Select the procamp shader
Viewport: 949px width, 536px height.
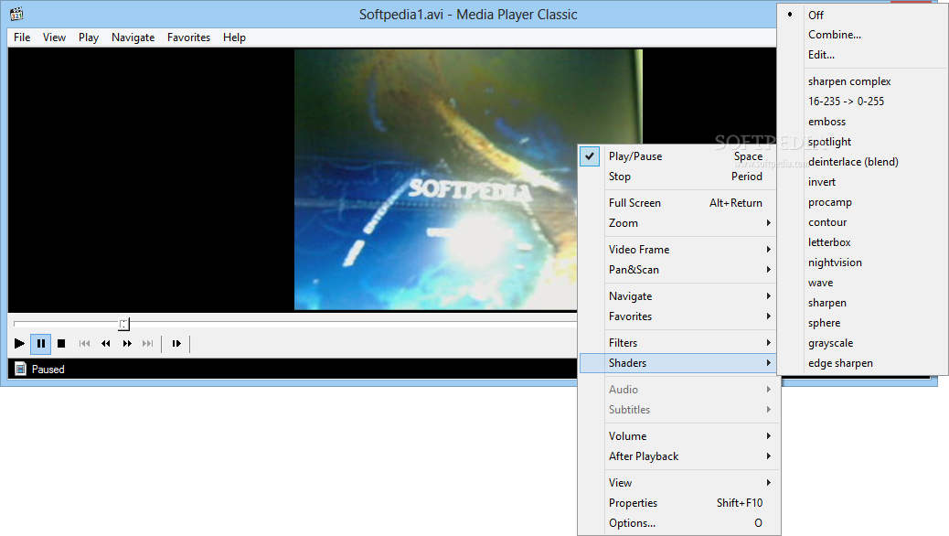pyautogui.click(x=862, y=202)
